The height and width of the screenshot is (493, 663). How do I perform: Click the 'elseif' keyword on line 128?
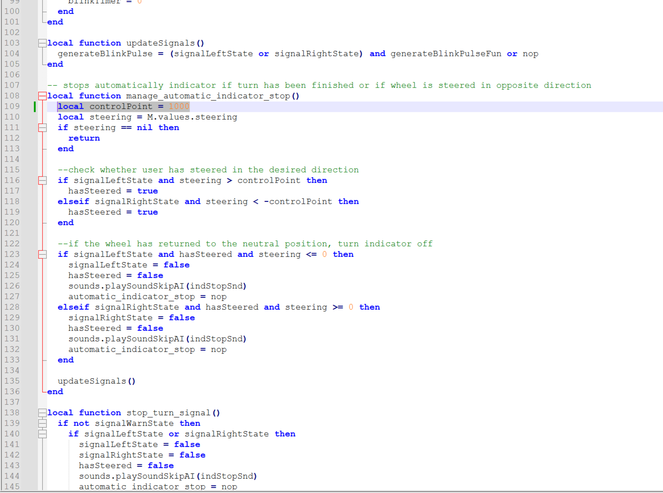pos(74,307)
